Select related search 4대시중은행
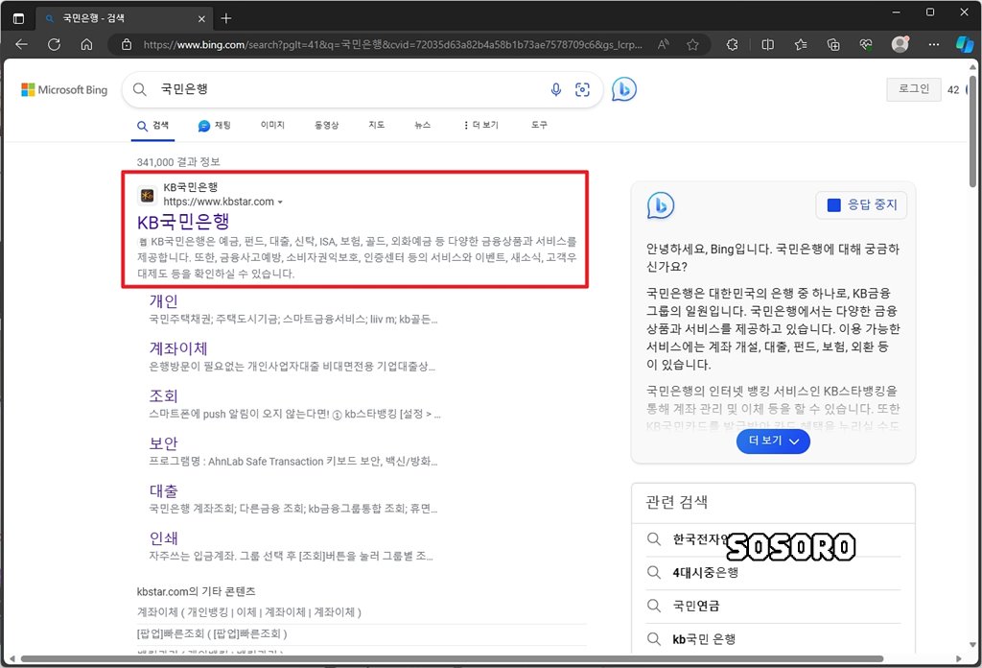982x668 pixels. pyautogui.click(x=705, y=573)
